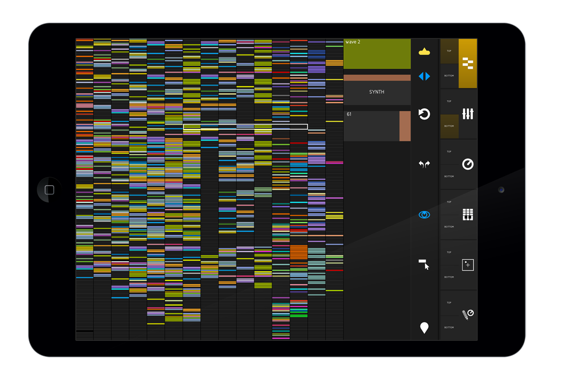Tap the white location marker pin icon

[x=424, y=328]
